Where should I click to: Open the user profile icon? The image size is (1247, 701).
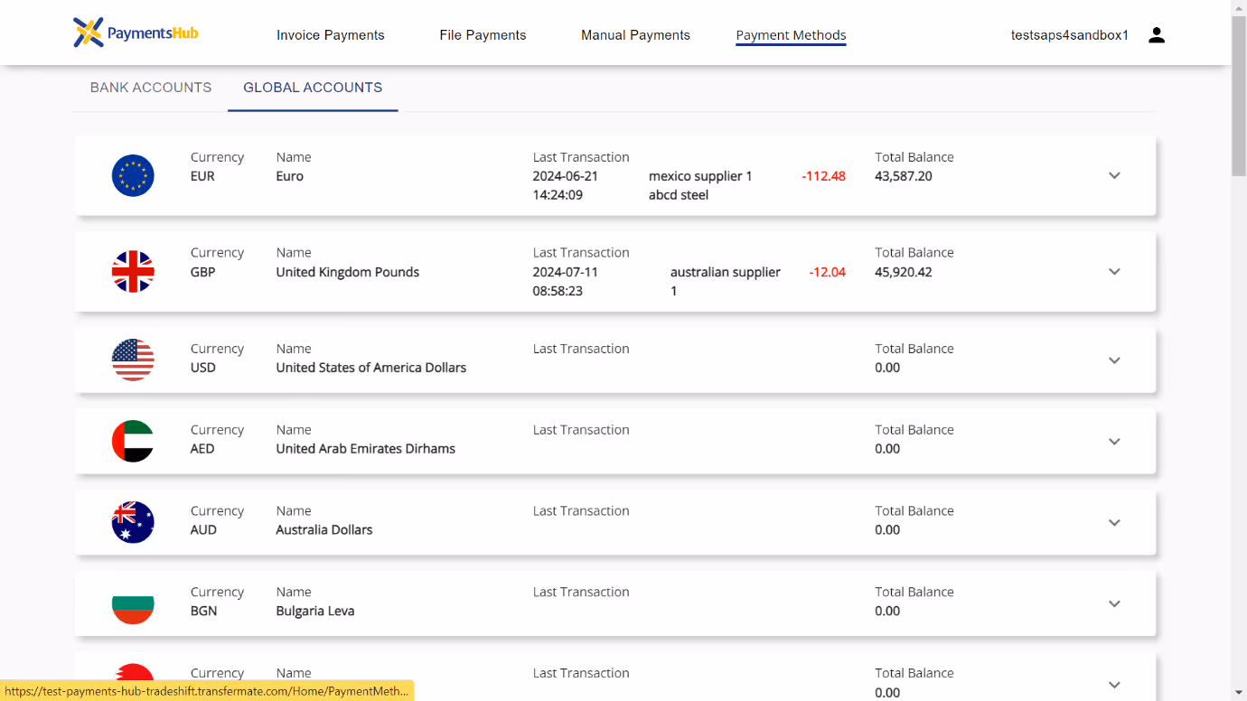[1157, 35]
